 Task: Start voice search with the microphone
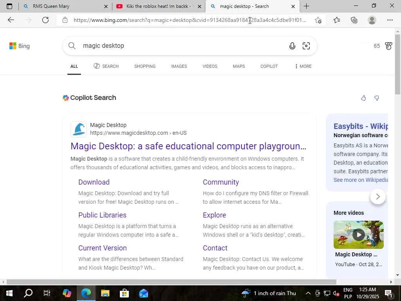292,46
